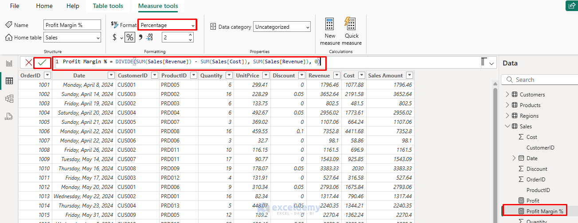578x223 pixels.
Task: Expand the Customers table
Action: 508,94
